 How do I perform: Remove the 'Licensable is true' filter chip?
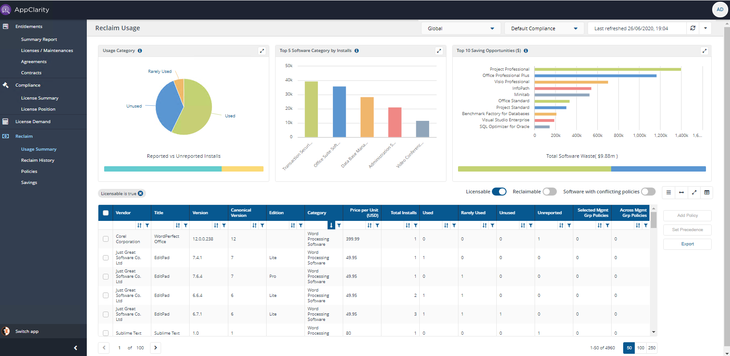(141, 193)
